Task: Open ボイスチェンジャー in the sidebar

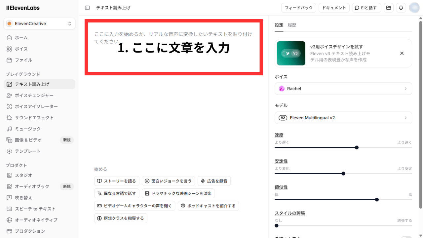Action: pos(34,95)
